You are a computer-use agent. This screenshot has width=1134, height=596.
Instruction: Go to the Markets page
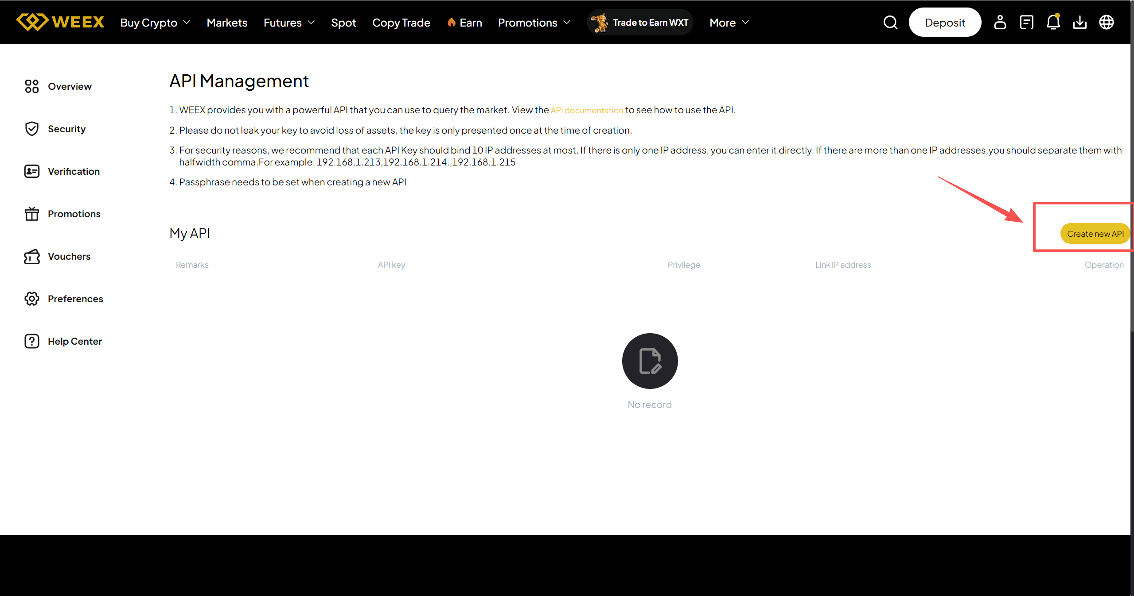click(x=227, y=23)
